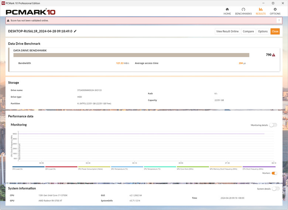
Task: Click the partition value K: (NTFS) 22351 GB
Action: [94, 104]
